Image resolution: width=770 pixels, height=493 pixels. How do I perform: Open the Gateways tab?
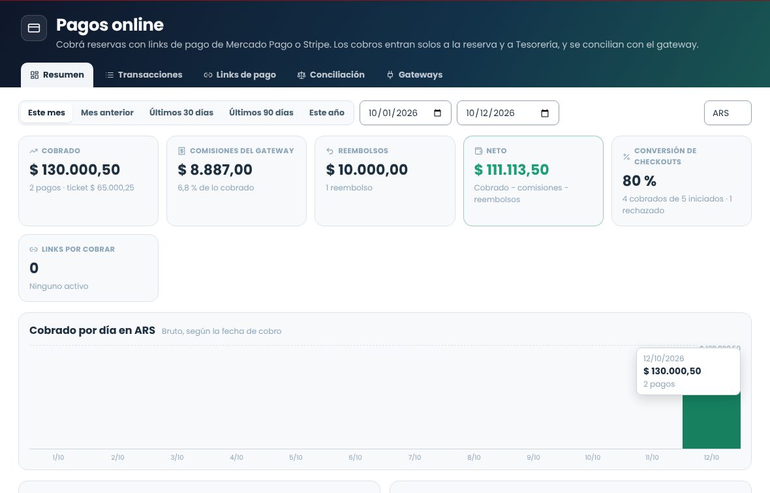(x=415, y=75)
